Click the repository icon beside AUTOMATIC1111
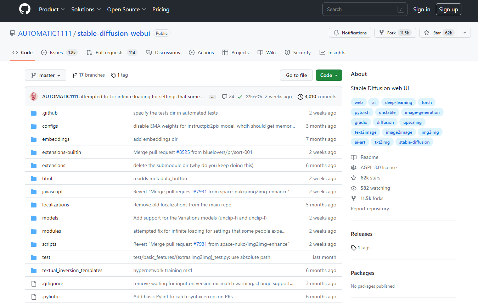The width and height of the screenshot is (478, 305). (12, 33)
